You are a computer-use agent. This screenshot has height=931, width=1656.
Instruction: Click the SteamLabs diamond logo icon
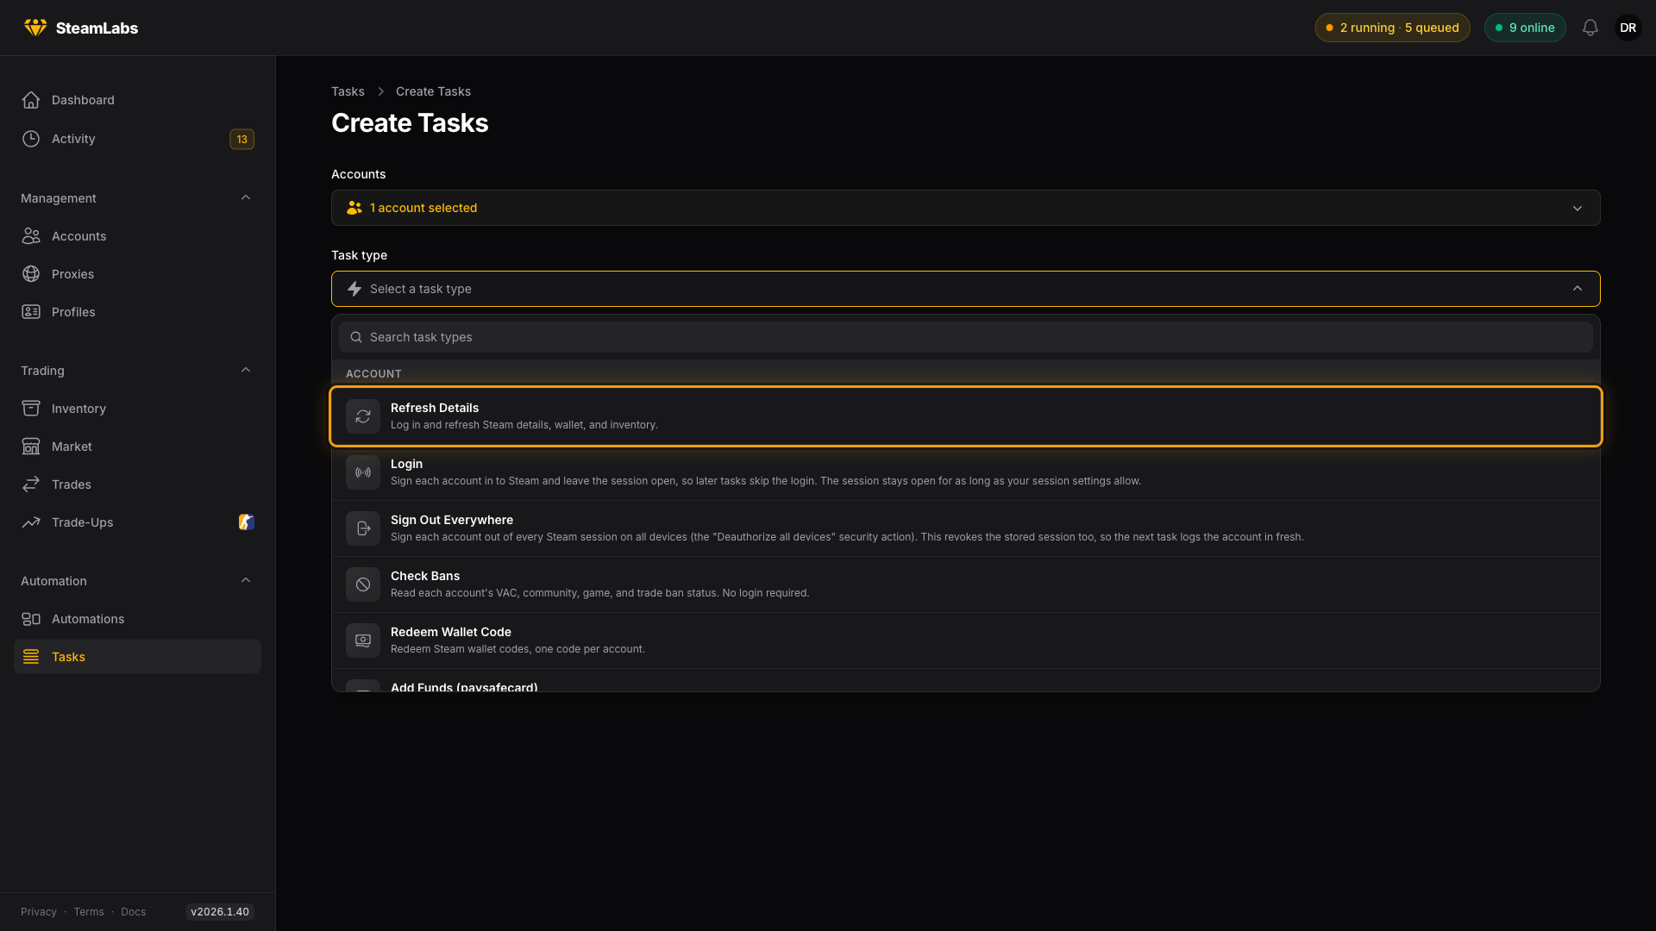point(35,28)
